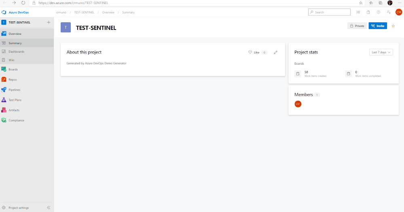This screenshot has height=212, width=404.
Task: Open the Last 7 days dropdown
Action: (x=381, y=52)
